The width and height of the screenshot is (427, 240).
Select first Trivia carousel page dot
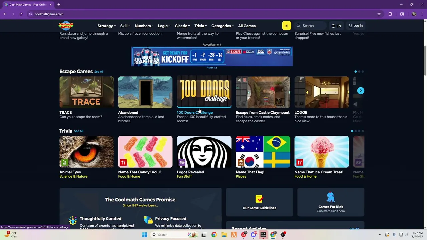352,131
